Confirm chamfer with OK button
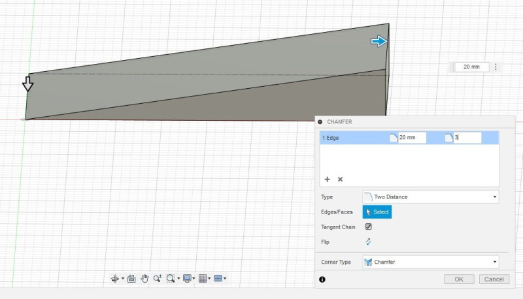Viewport: 523px width, 299px height. click(x=459, y=279)
